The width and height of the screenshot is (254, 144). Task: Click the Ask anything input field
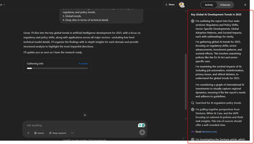click(80, 125)
